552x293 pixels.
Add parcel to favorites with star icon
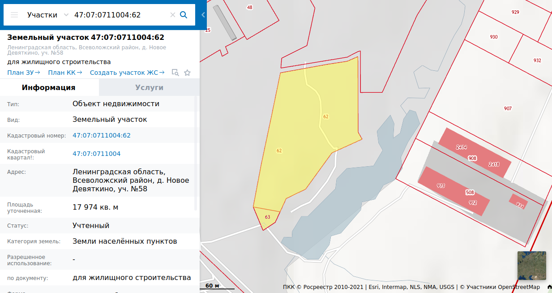point(188,73)
